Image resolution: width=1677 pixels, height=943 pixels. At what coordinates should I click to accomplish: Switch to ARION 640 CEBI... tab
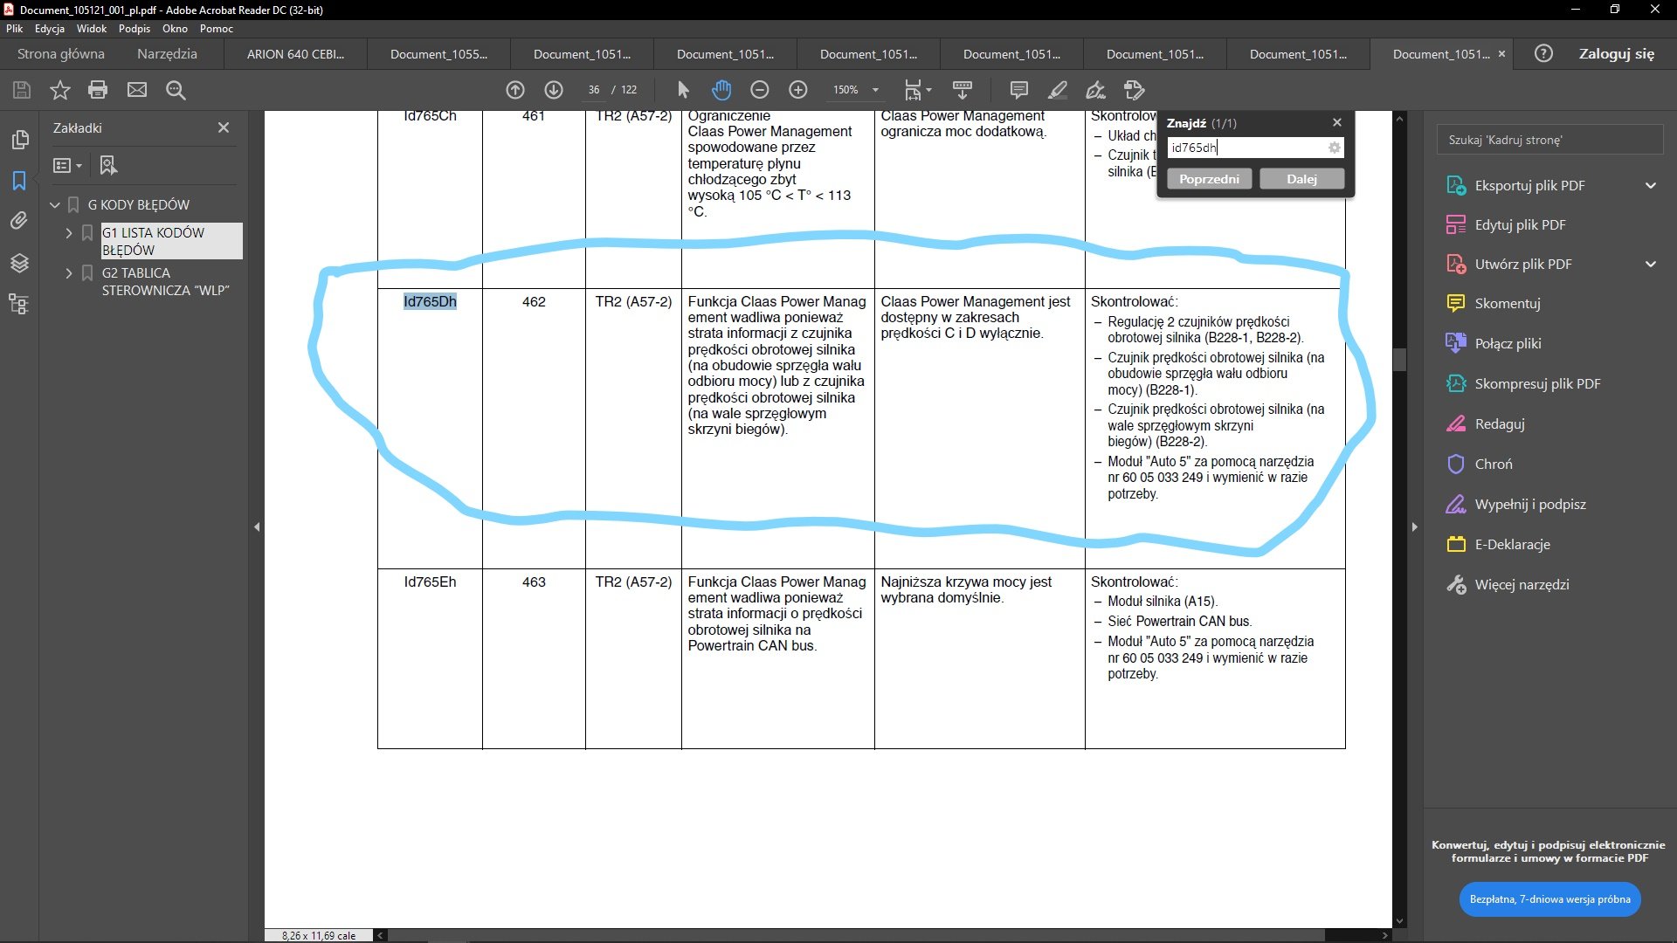point(295,54)
